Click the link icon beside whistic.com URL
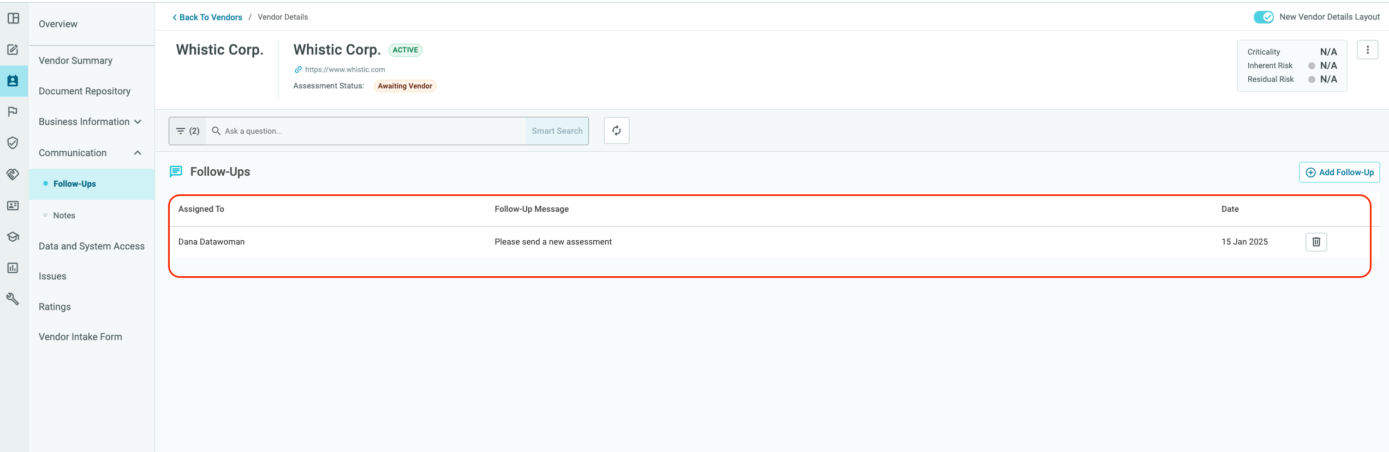Screen dimensions: 1389x452 click(x=298, y=69)
